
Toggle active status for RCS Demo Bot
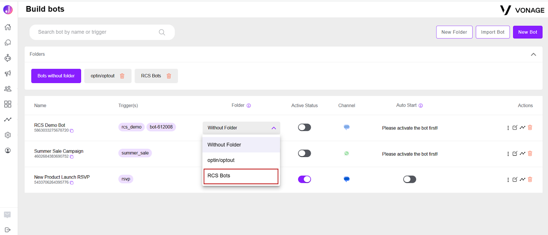[x=304, y=127]
